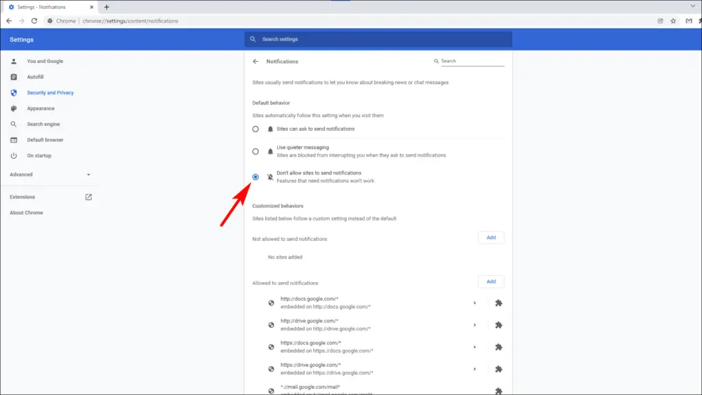Image resolution: width=702 pixels, height=395 pixels.
Task: Click Extensions external link icon
Action: pos(88,197)
